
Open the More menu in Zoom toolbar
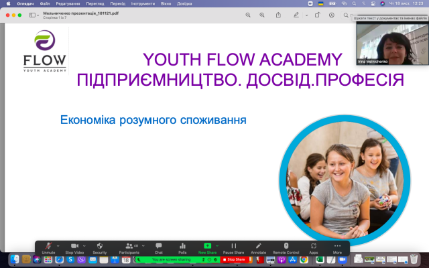(x=337, y=249)
